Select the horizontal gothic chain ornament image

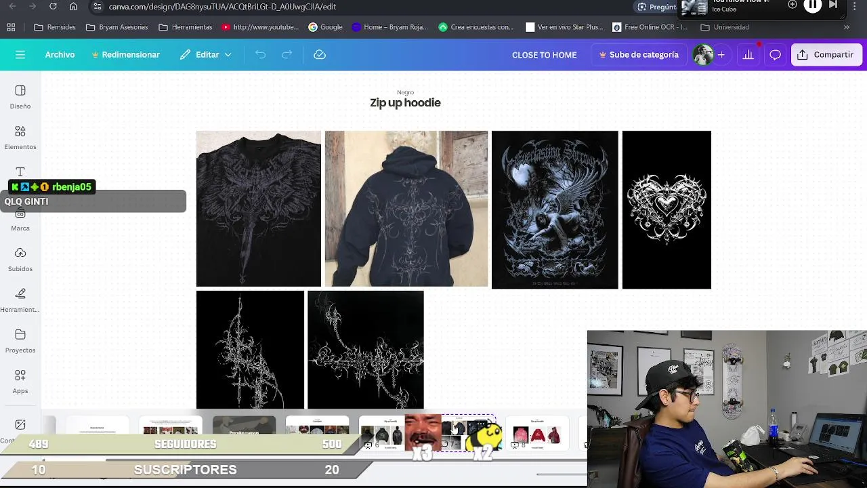pos(366,350)
